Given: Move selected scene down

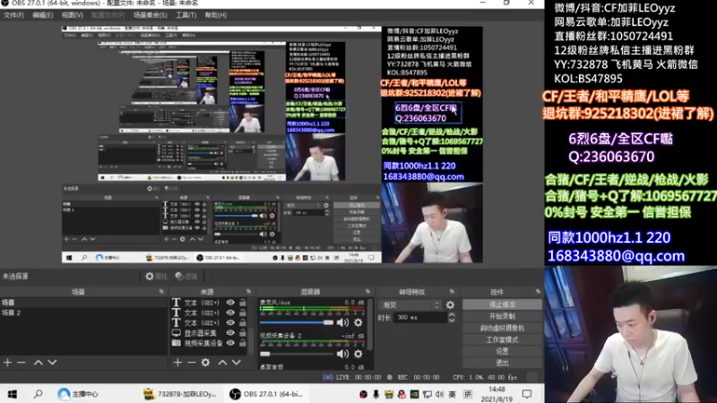Looking at the screenshot, I should click(x=53, y=363).
